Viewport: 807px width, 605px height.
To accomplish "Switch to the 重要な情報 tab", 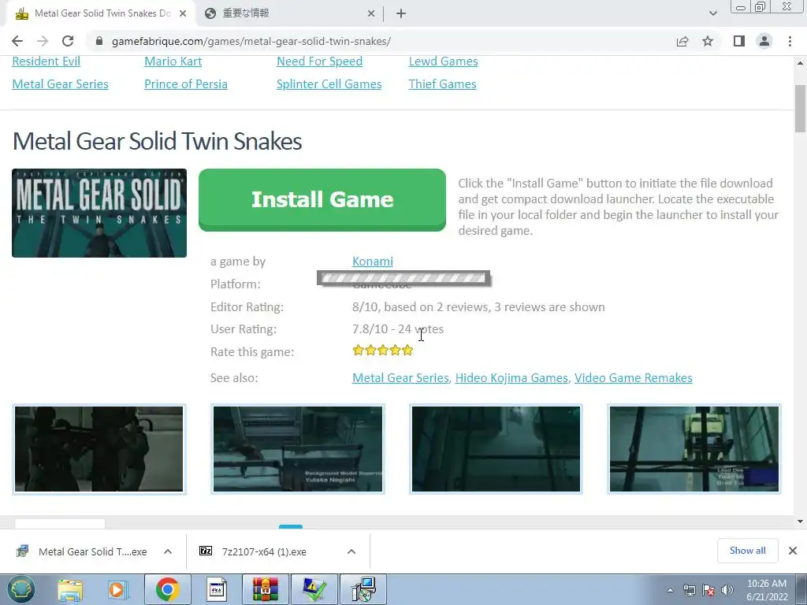I will [289, 14].
